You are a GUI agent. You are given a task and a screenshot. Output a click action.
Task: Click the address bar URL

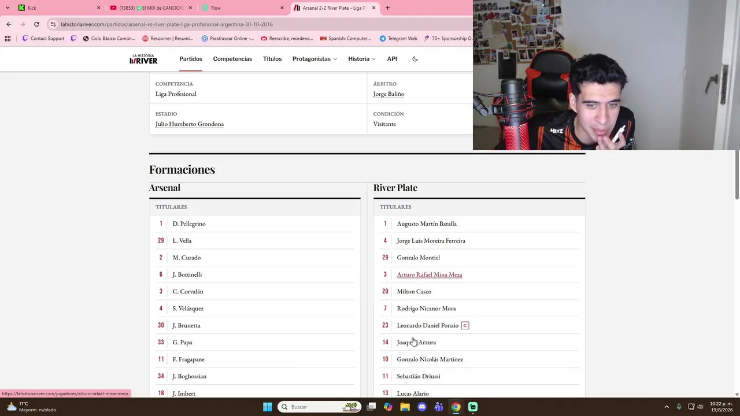pos(166,24)
